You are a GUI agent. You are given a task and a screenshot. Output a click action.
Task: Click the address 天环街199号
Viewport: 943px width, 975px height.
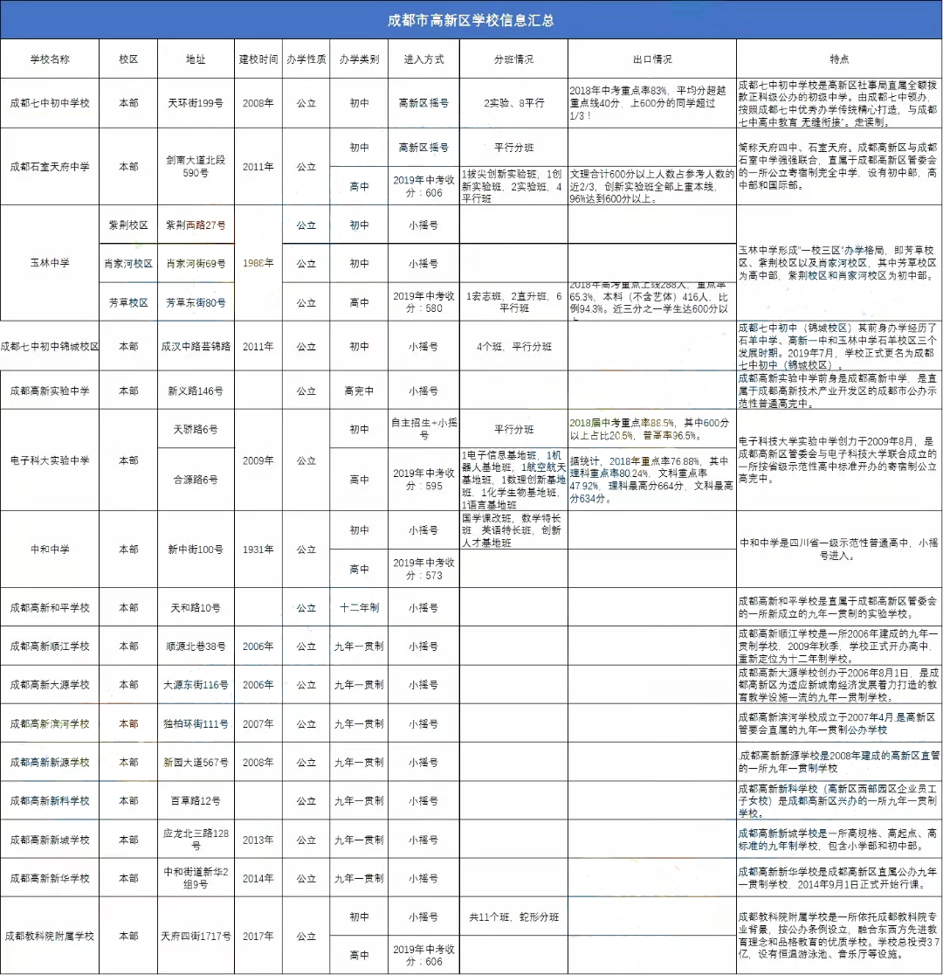click(194, 100)
